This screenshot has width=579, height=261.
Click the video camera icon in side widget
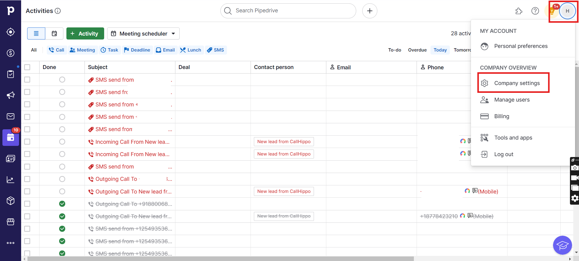click(x=575, y=178)
